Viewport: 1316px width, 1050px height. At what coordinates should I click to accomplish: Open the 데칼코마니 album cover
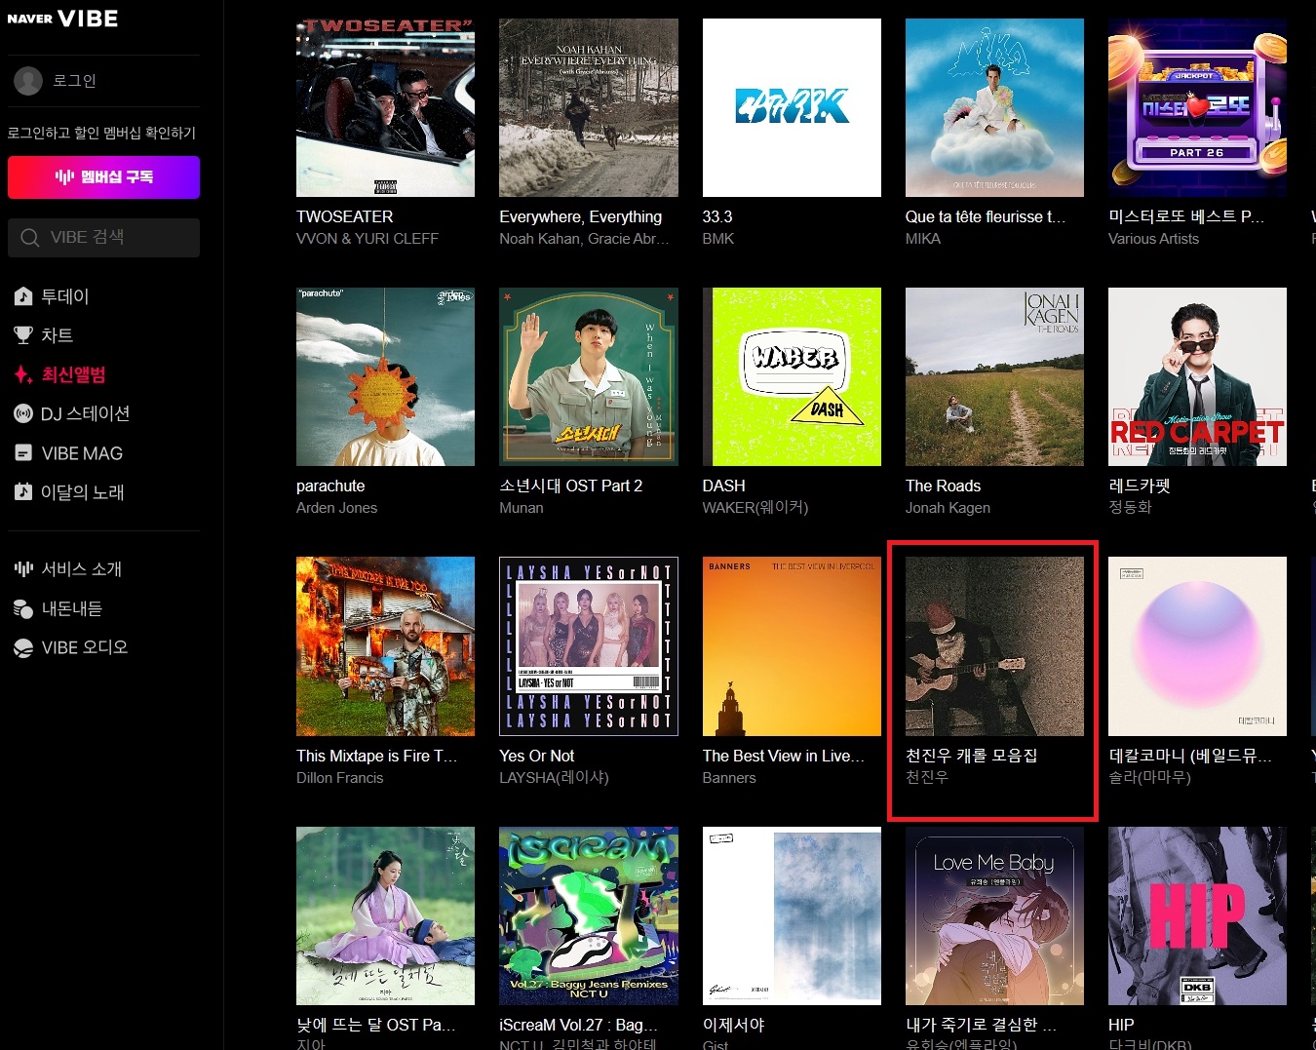coord(1197,646)
